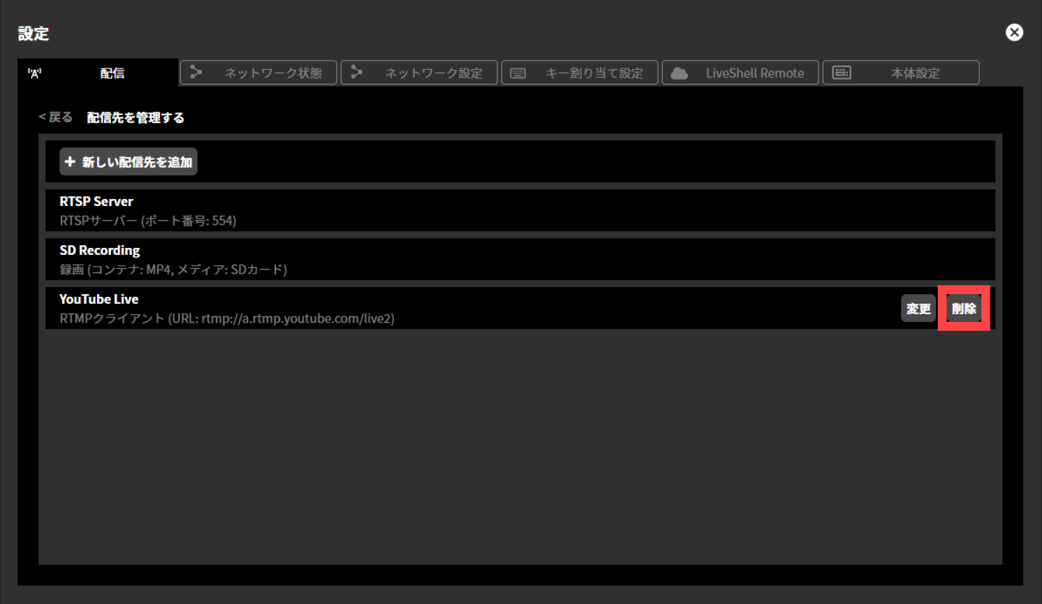Click the plus icon on 新しい配信先を追加
This screenshot has width=1042, height=604.
coord(70,161)
